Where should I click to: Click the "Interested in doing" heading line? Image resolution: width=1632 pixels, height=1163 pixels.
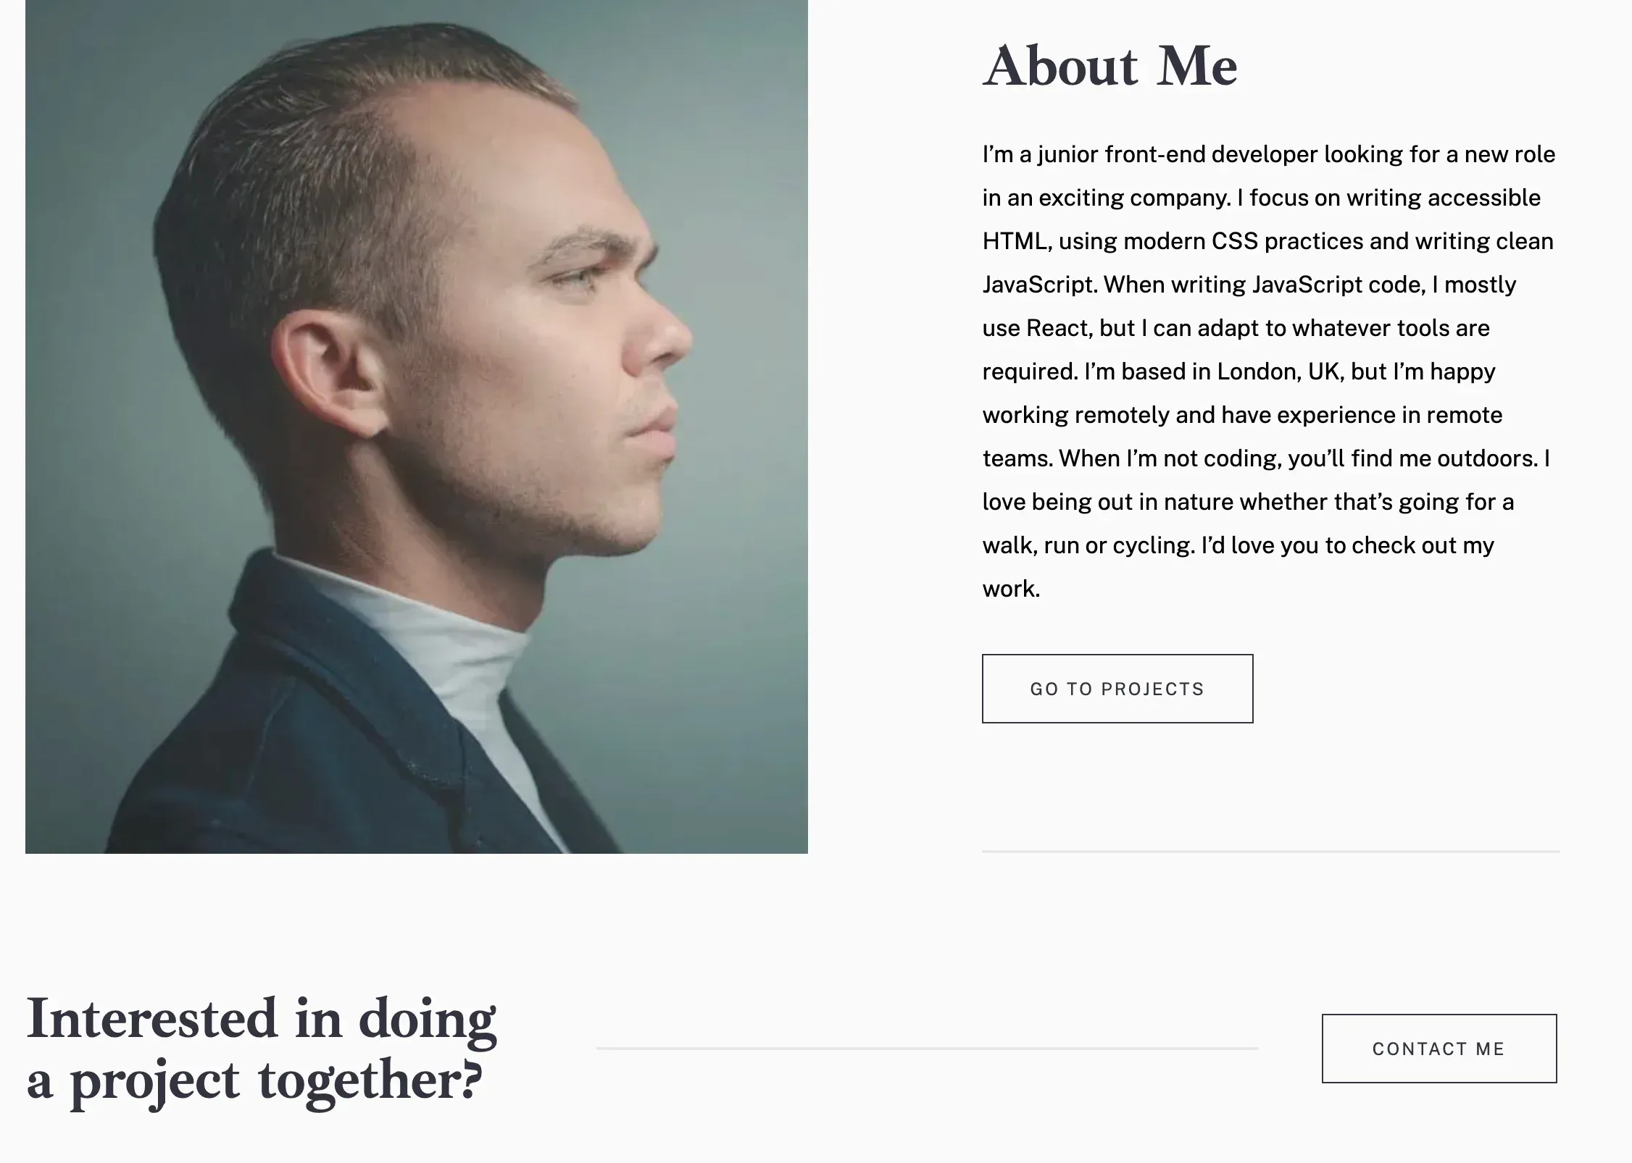point(262,1018)
